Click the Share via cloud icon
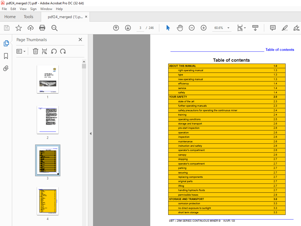 click(30, 28)
